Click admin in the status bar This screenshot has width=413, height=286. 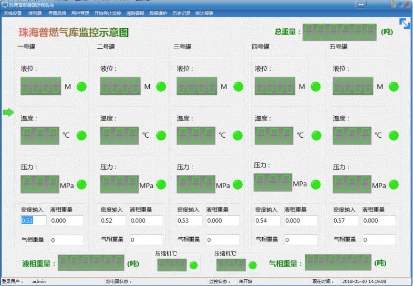39,281
